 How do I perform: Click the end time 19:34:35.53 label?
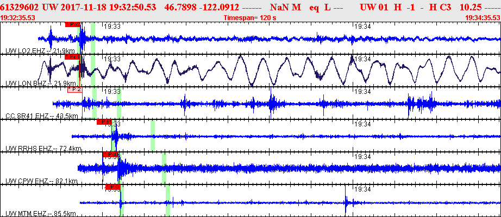[483, 18]
